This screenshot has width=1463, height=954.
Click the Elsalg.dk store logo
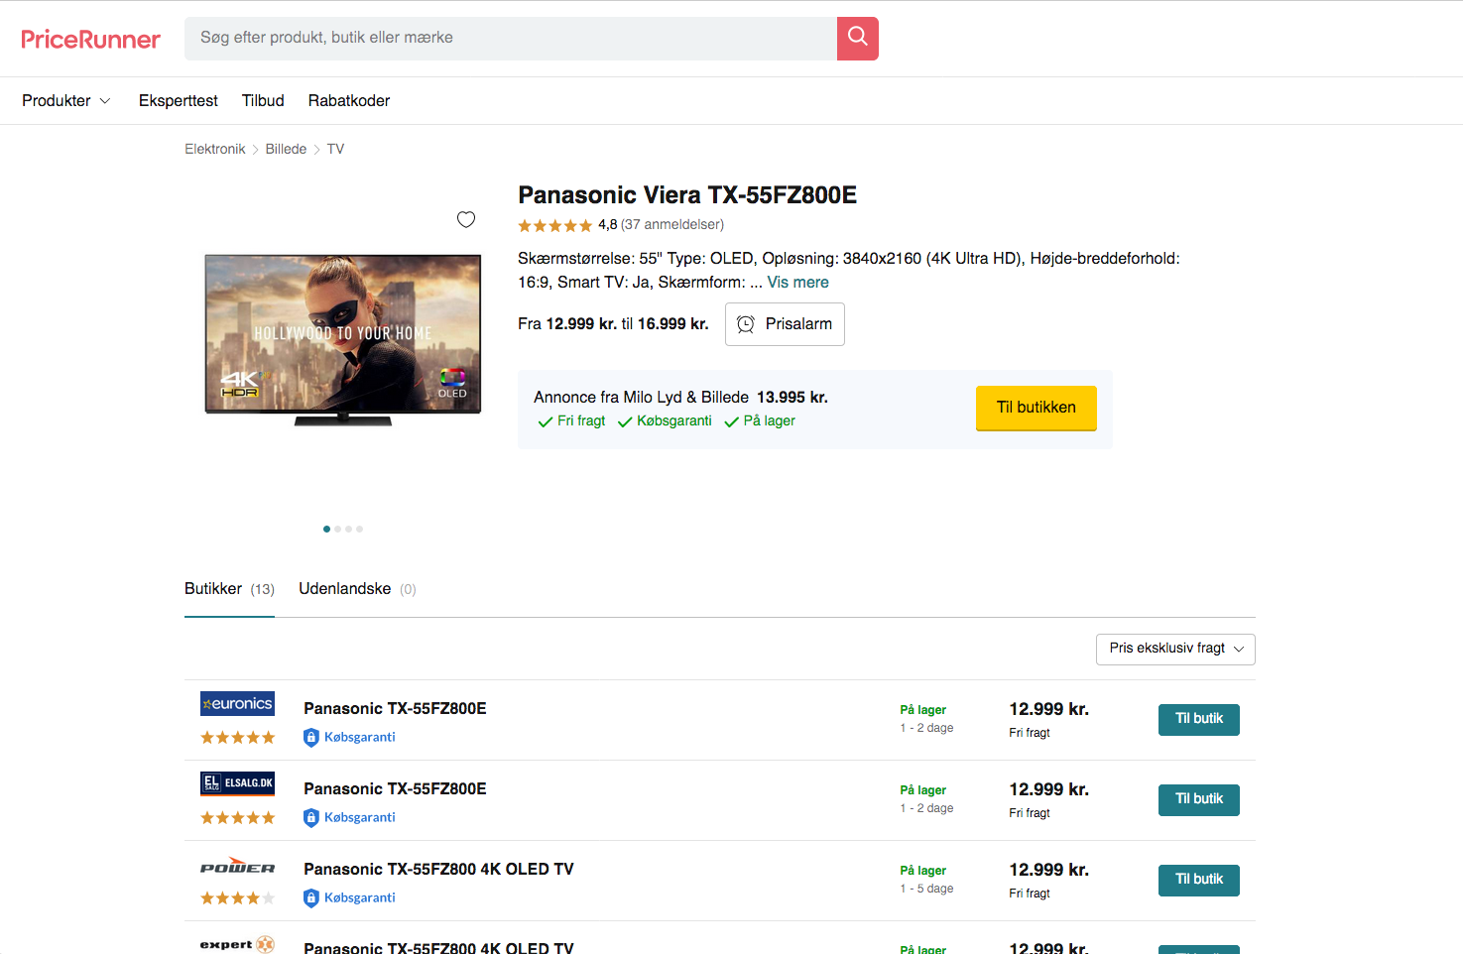[x=237, y=783]
